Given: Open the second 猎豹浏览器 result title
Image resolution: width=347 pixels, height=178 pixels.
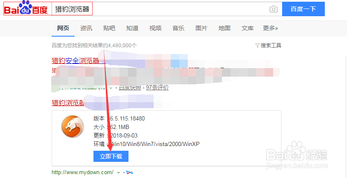Looking at the screenshot, I should coord(68,103).
